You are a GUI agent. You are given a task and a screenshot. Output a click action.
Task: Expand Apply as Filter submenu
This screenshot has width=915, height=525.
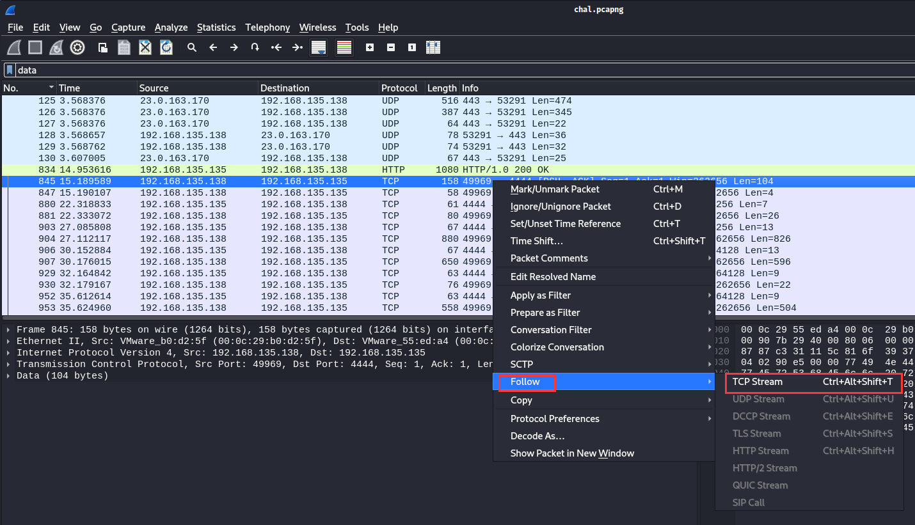[x=603, y=295]
